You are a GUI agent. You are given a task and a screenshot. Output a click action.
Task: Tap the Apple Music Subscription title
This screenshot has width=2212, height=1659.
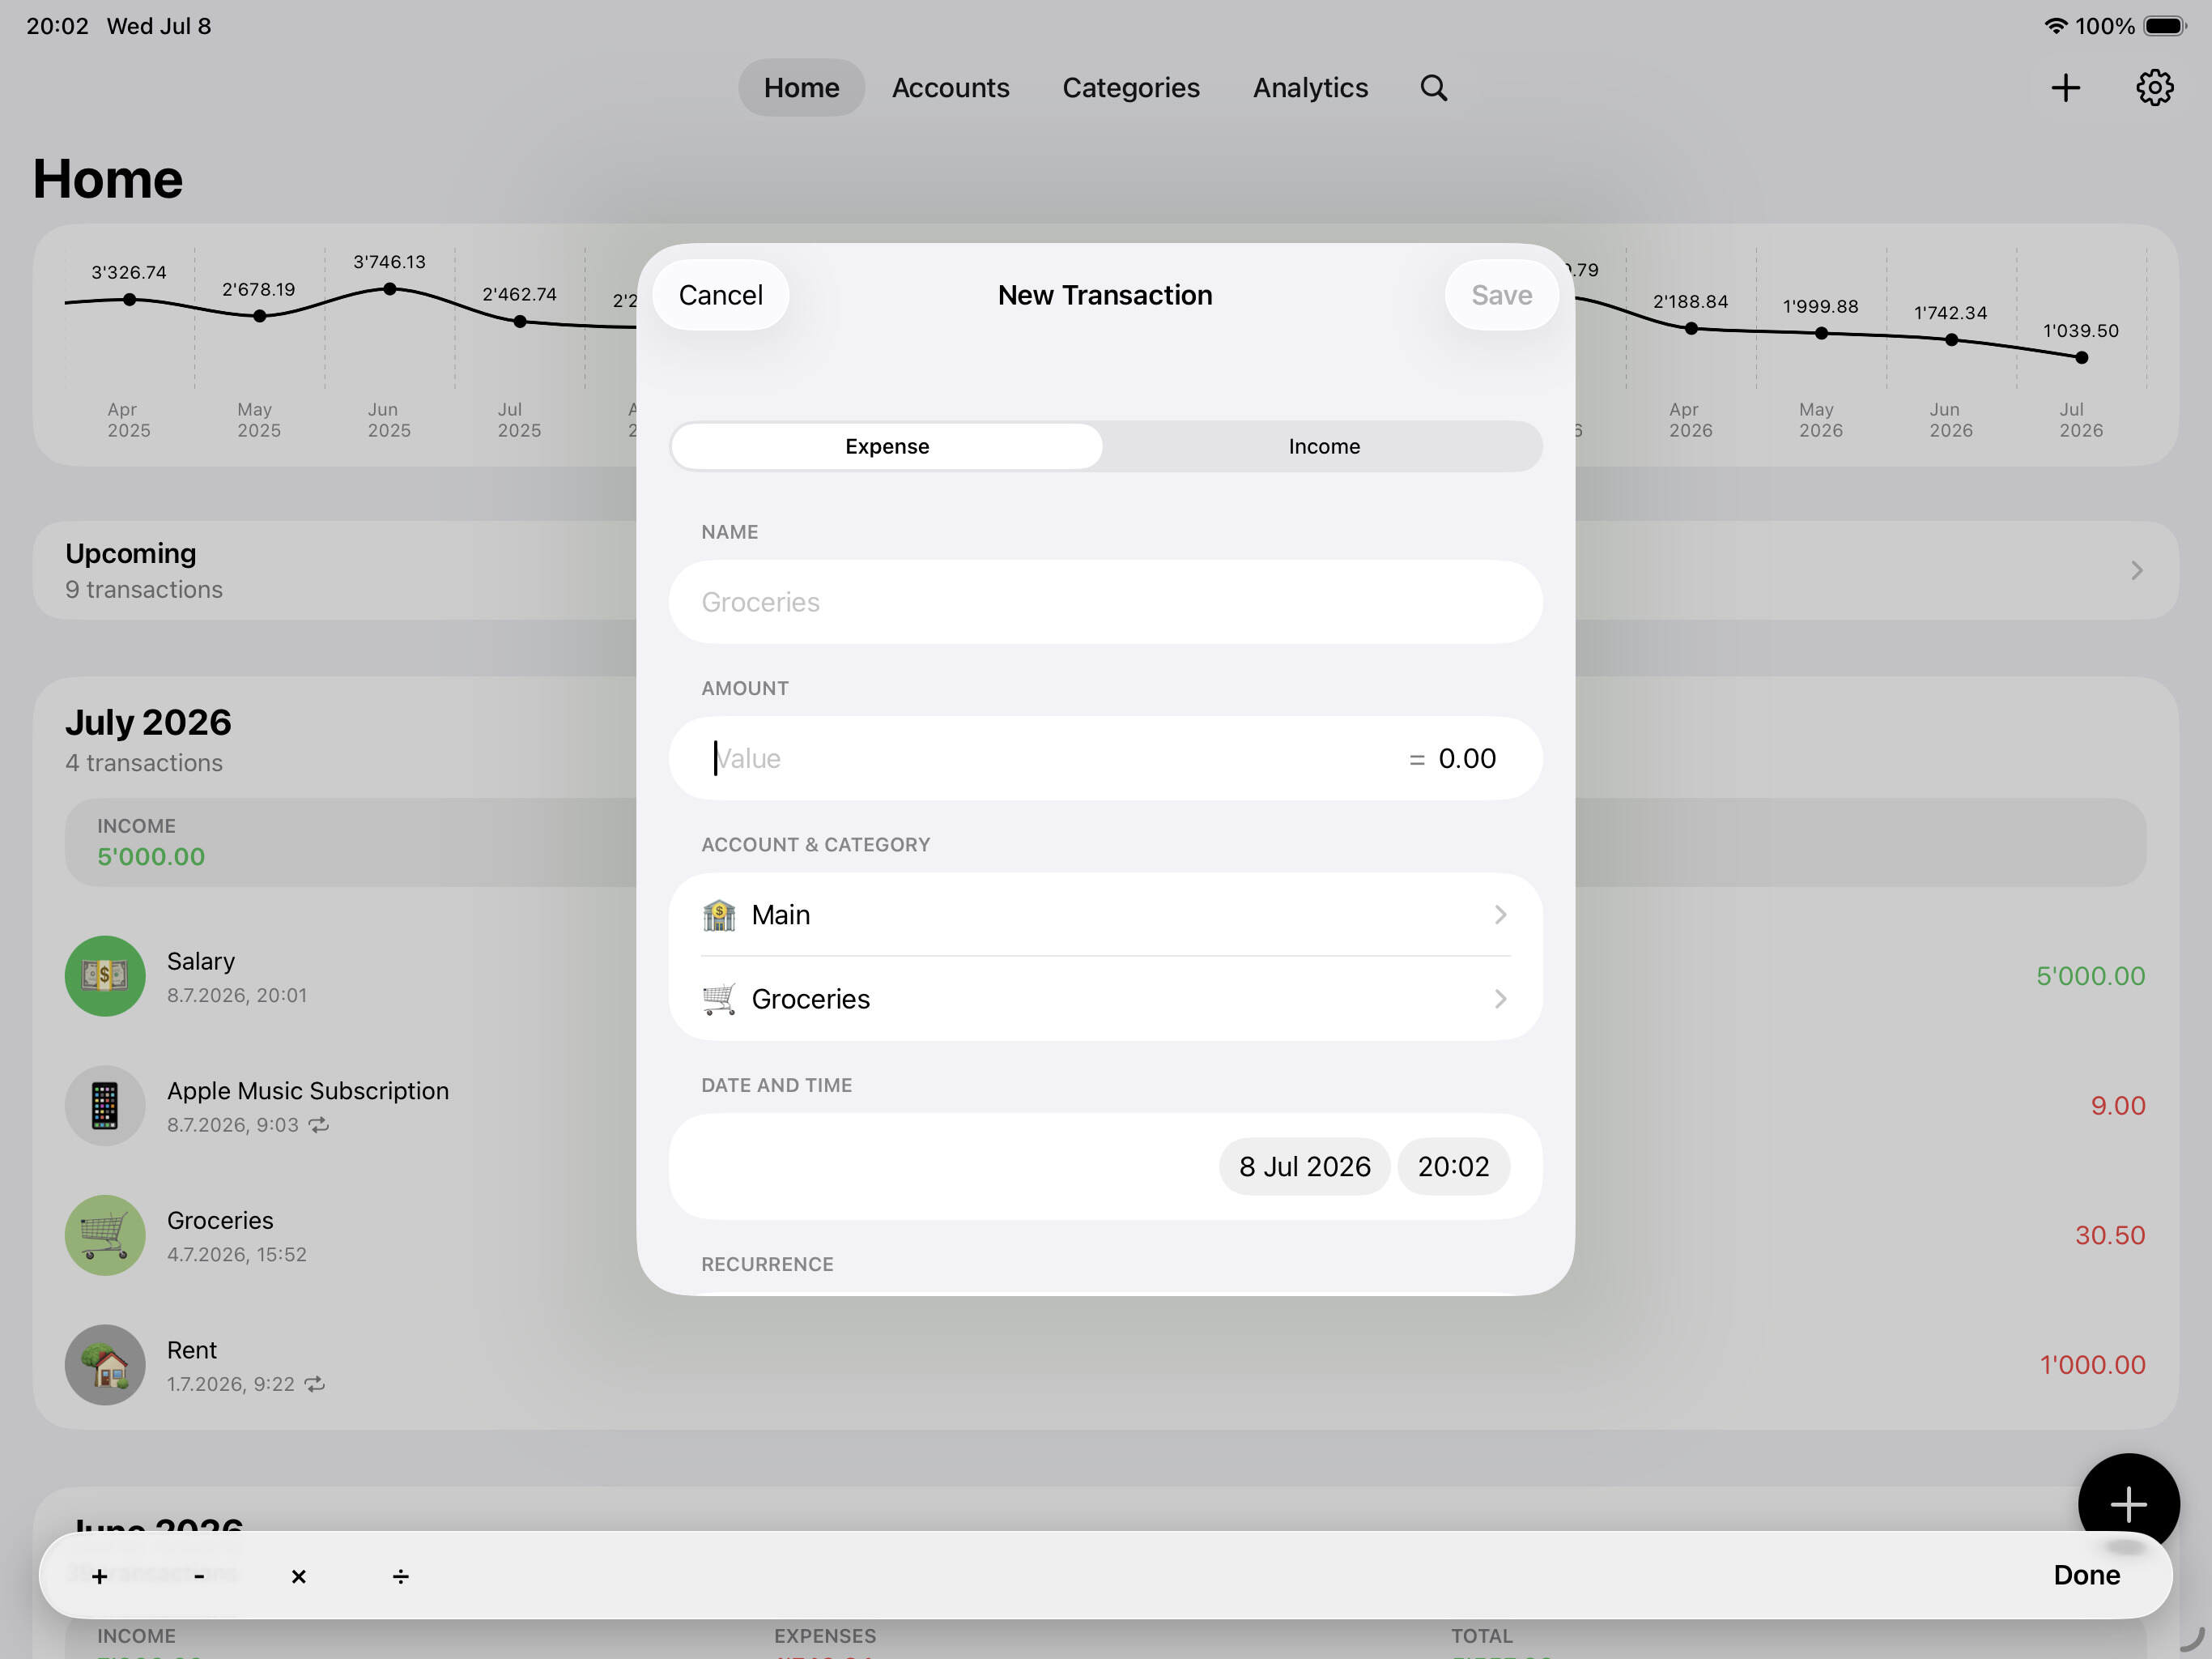pos(308,1090)
